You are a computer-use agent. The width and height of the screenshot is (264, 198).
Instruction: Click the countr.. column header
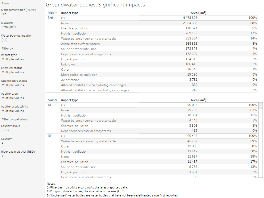[53, 100]
